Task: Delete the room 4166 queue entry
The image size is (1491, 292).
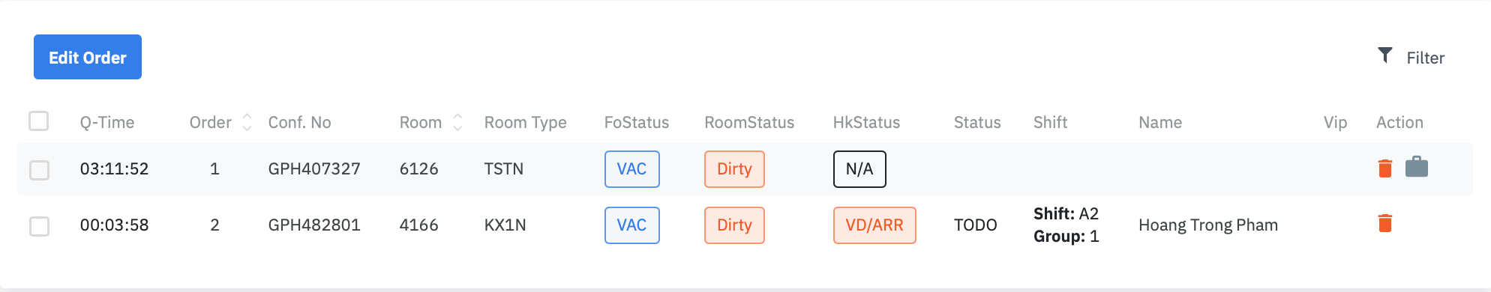Action: (1385, 223)
